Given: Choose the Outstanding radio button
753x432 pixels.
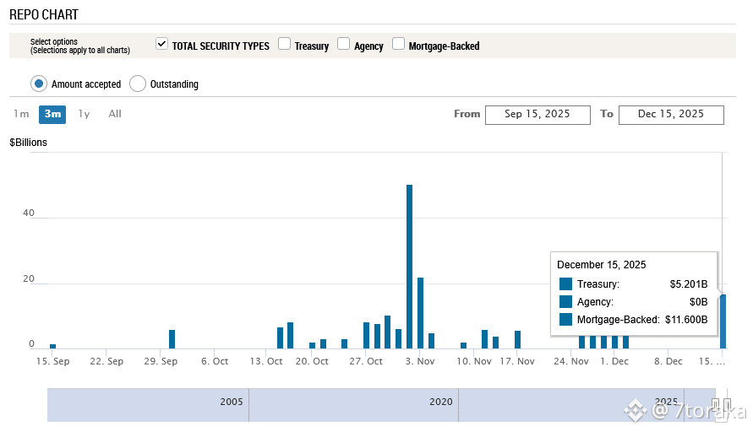Looking at the screenshot, I should click(138, 84).
